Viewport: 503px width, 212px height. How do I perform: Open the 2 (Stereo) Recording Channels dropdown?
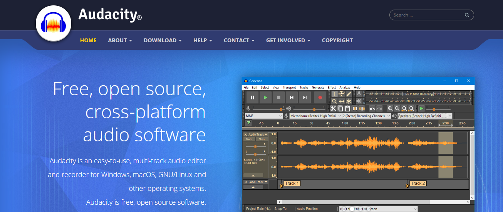[x=367, y=116]
